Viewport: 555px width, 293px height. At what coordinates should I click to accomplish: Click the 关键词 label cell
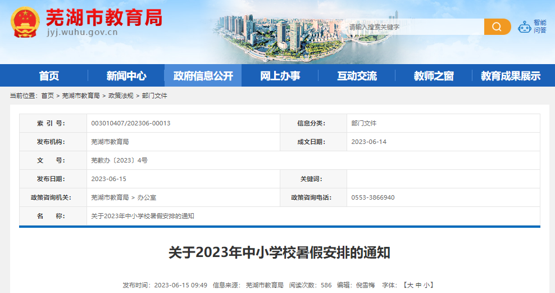(x=313, y=179)
